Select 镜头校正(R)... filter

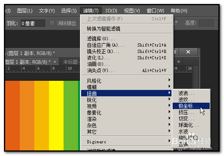coord(127,51)
